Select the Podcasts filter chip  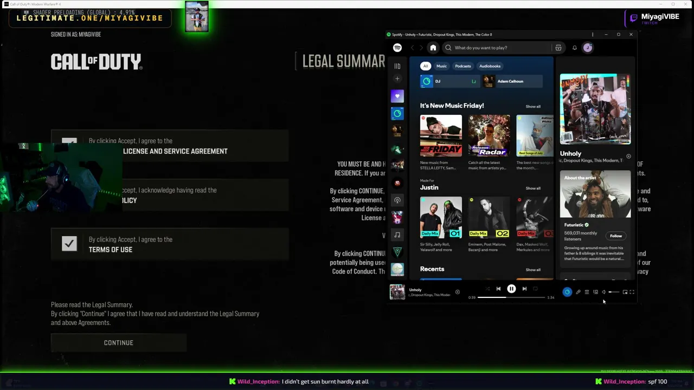point(463,66)
